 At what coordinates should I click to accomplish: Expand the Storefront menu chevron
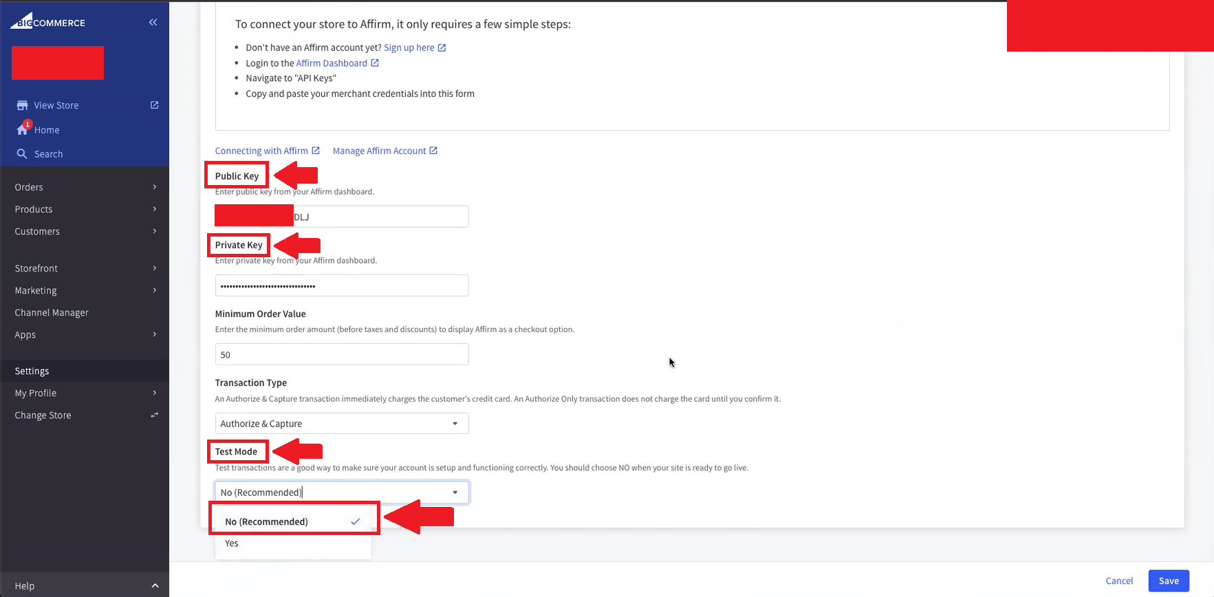click(x=155, y=268)
